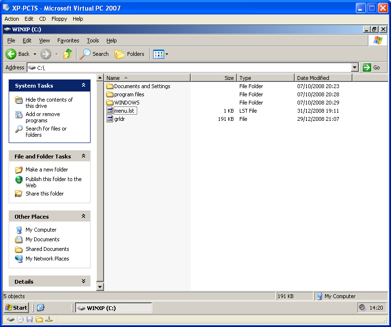Click the Add or remove programs icon
Viewport: 391px width, 327px height.
pos(19,115)
